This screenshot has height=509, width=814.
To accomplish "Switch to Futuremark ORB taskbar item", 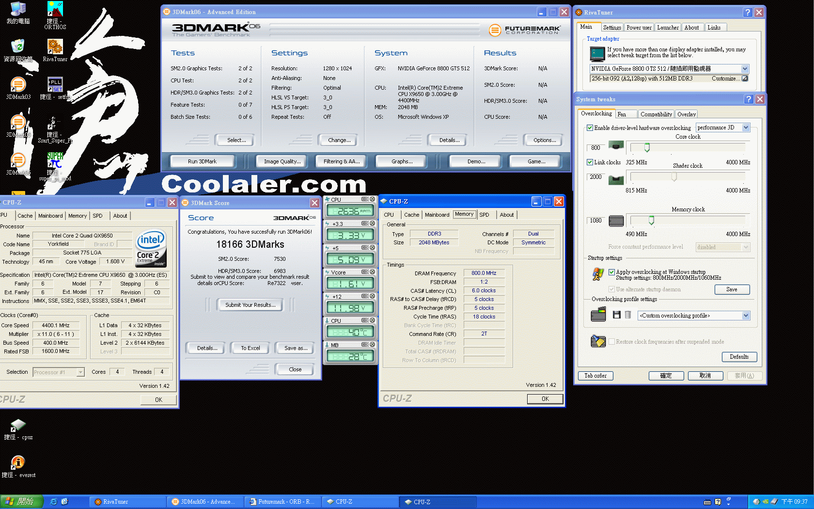I will pyautogui.click(x=282, y=502).
